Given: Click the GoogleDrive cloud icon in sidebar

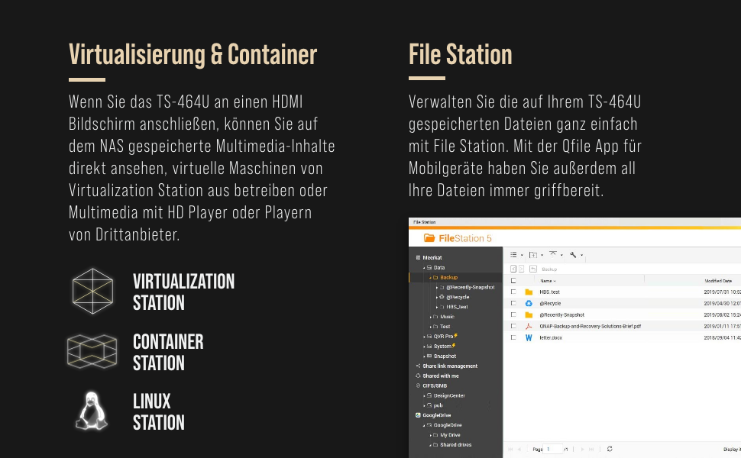Looking at the screenshot, I should pyautogui.click(x=418, y=415).
